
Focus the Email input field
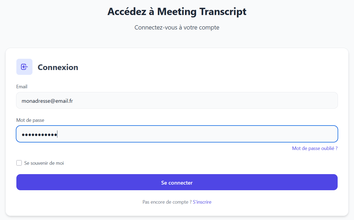[x=177, y=101]
